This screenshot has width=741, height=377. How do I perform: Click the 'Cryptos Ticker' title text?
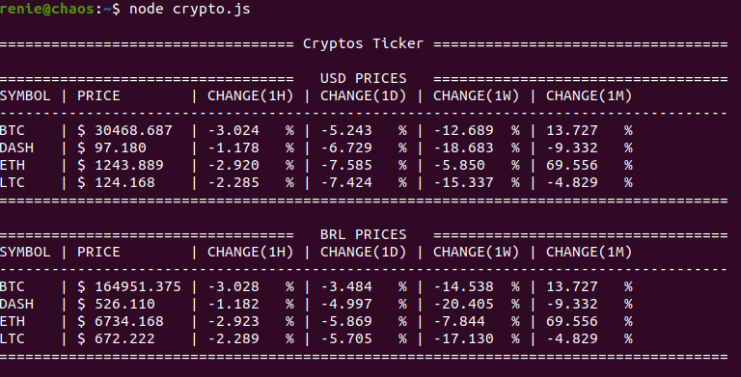coord(363,43)
